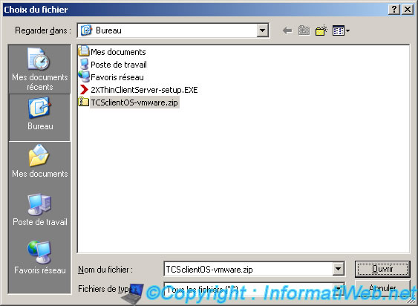Click the Nom du fichier text field
This screenshot has width=418, height=306.
tap(248, 269)
